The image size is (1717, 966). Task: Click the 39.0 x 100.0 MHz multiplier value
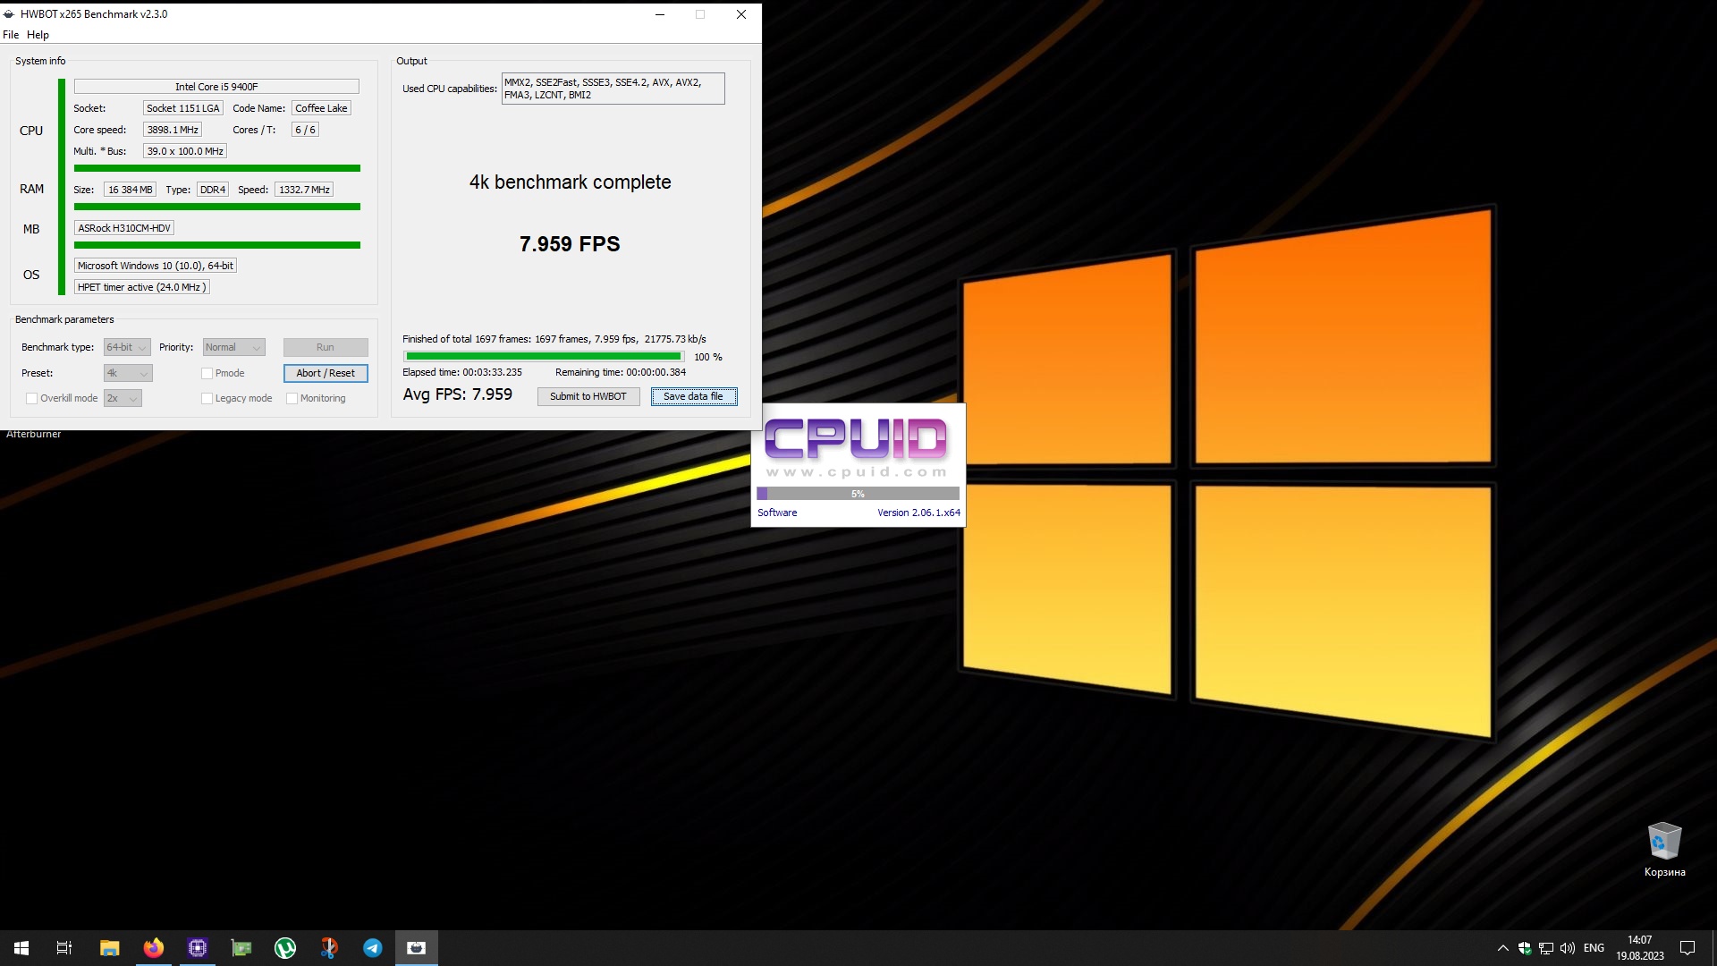coord(185,151)
